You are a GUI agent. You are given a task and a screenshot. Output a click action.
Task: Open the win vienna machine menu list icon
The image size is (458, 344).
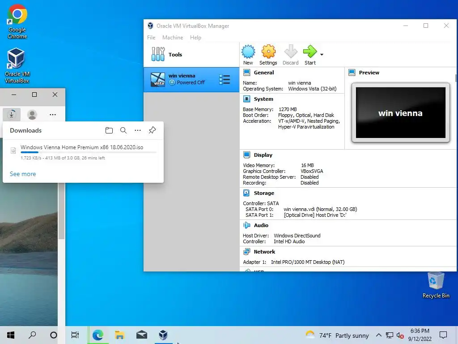click(225, 80)
